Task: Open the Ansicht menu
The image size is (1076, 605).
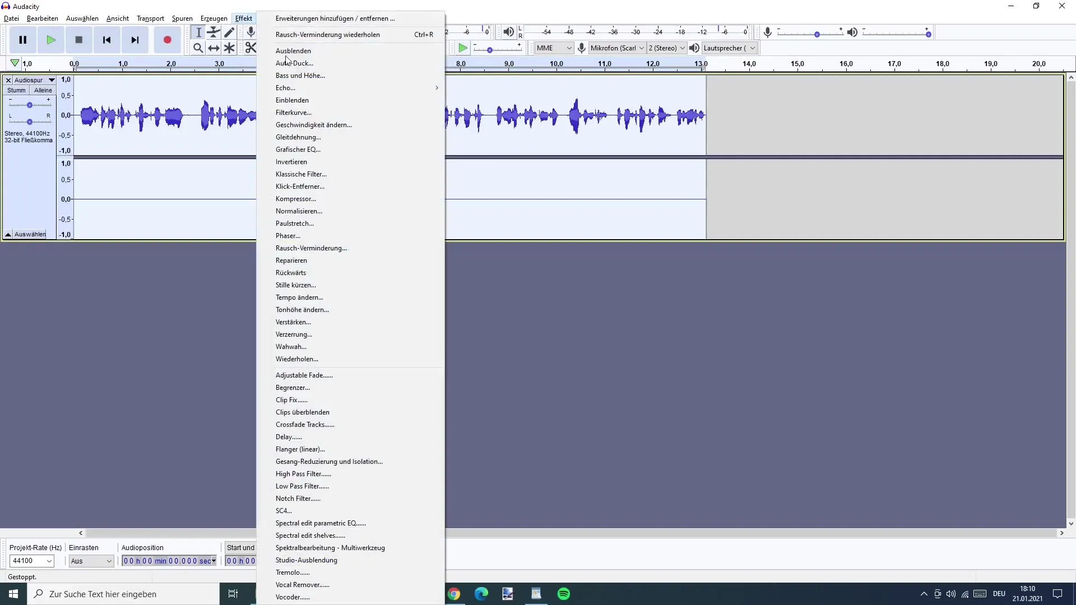Action: click(118, 18)
